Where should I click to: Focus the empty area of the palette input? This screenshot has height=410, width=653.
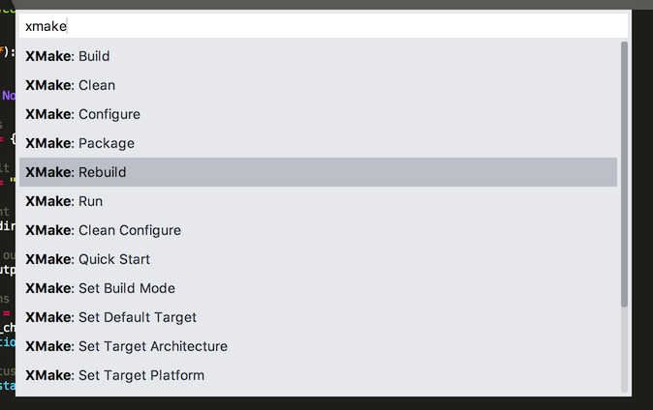point(339,26)
